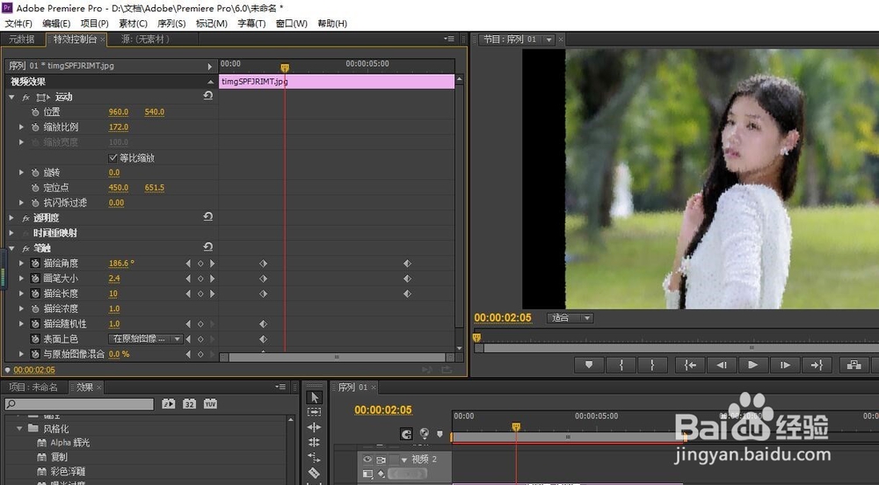Image resolution: width=879 pixels, height=485 pixels.
Task: Switch to the 项目: 未命名 tab
Action: click(33, 387)
